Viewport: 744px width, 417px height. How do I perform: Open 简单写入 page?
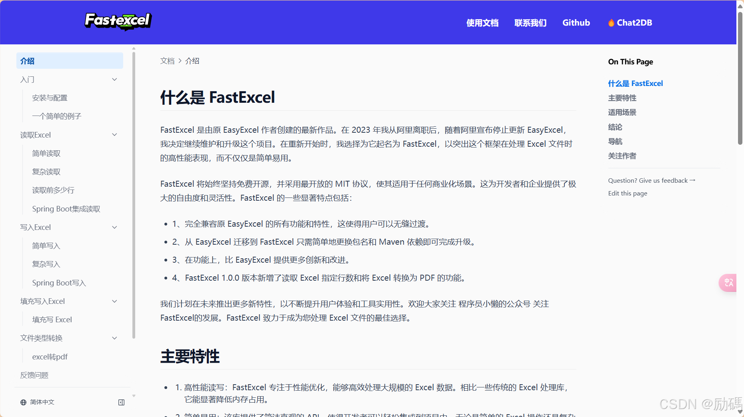pos(46,246)
